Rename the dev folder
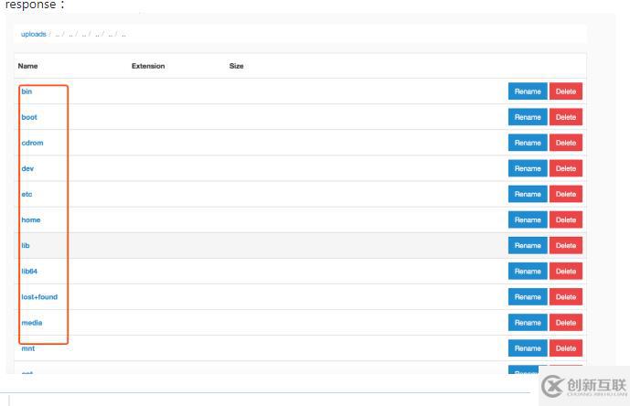Screen dimensions: 630x406 [x=528, y=168]
